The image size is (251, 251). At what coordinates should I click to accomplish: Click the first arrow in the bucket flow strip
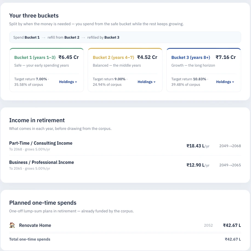point(44,38)
